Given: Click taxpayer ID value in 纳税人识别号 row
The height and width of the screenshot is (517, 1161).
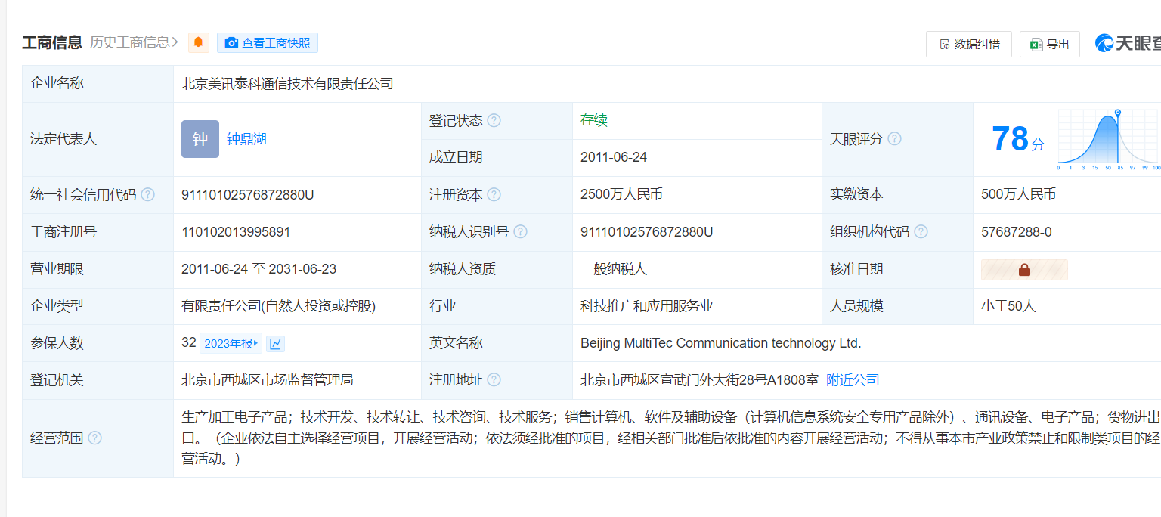Looking at the screenshot, I should [x=647, y=232].
